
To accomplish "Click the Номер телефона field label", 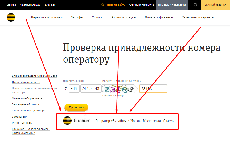I will click(74, 81).
